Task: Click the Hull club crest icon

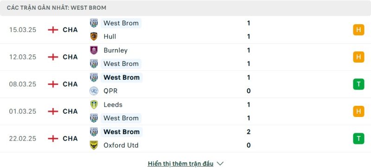Action: [x=94, y=37]
